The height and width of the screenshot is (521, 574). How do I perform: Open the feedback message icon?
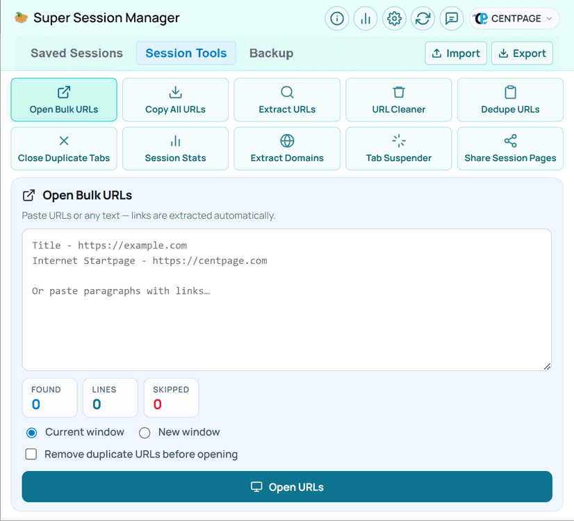452,18
